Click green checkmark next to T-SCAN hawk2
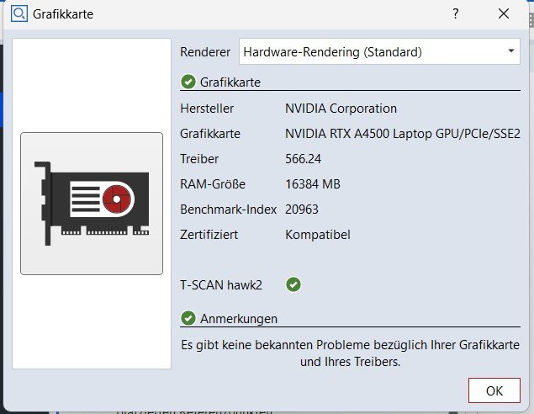 [293, 285]
